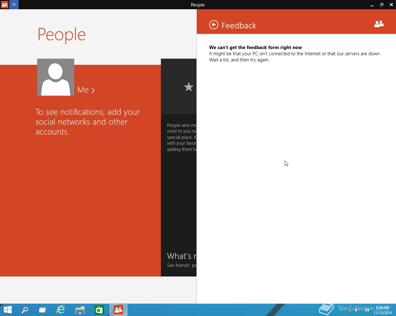Open Task View on the taskbar

42,310
